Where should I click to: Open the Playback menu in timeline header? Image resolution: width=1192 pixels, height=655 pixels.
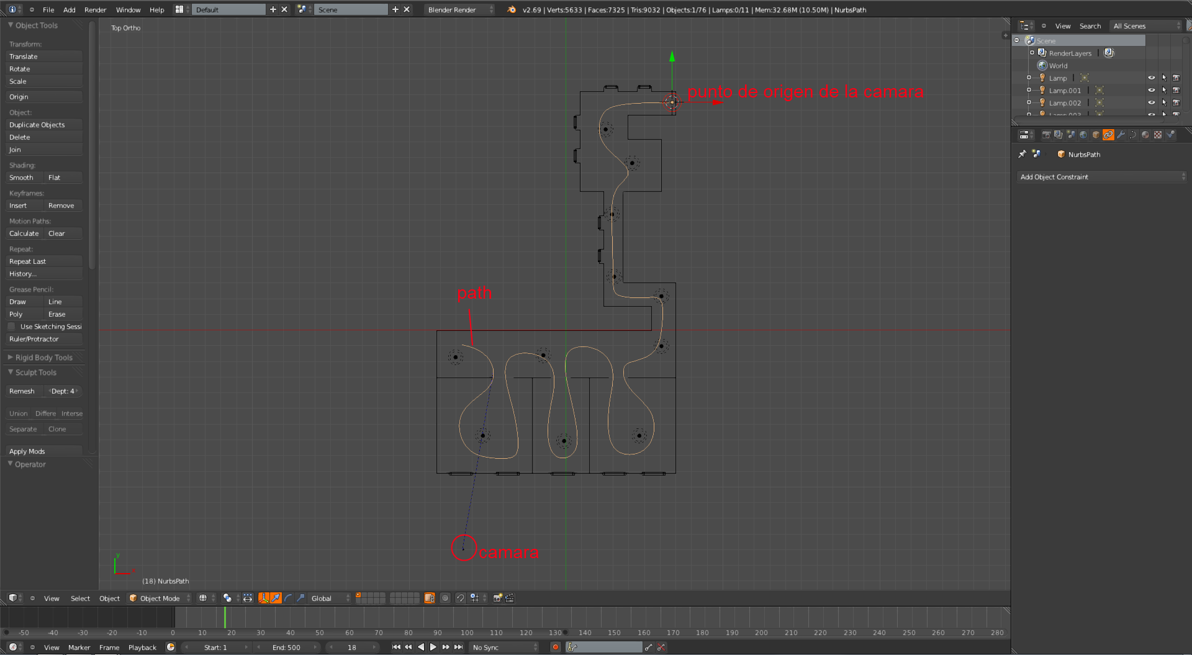tap(142, 647)
